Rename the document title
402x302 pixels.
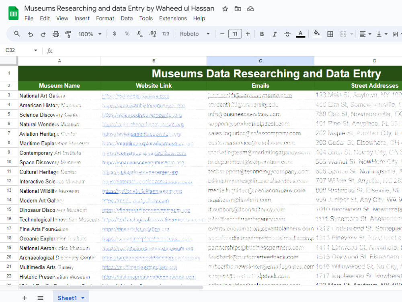pos(119,8)
